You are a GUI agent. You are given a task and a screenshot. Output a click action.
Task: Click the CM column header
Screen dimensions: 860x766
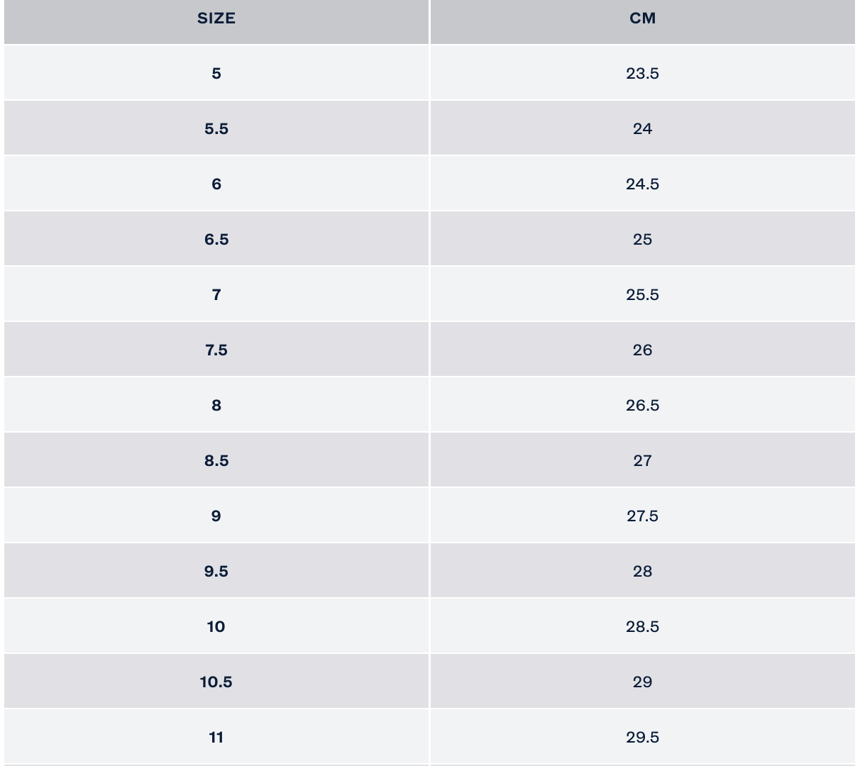point(642,18)
